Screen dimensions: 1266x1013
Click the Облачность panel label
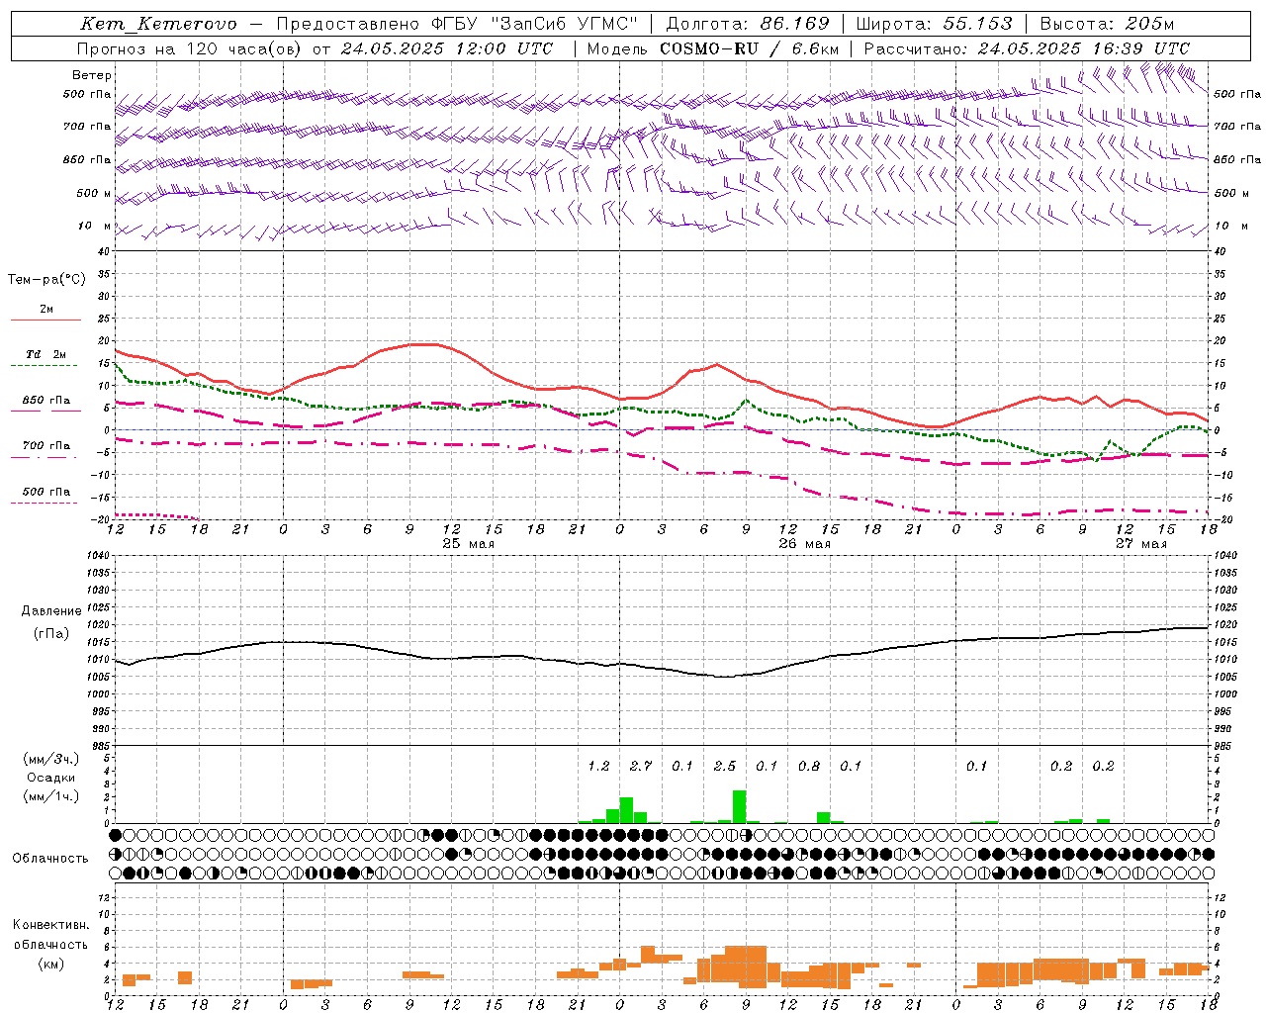(50, 859)
